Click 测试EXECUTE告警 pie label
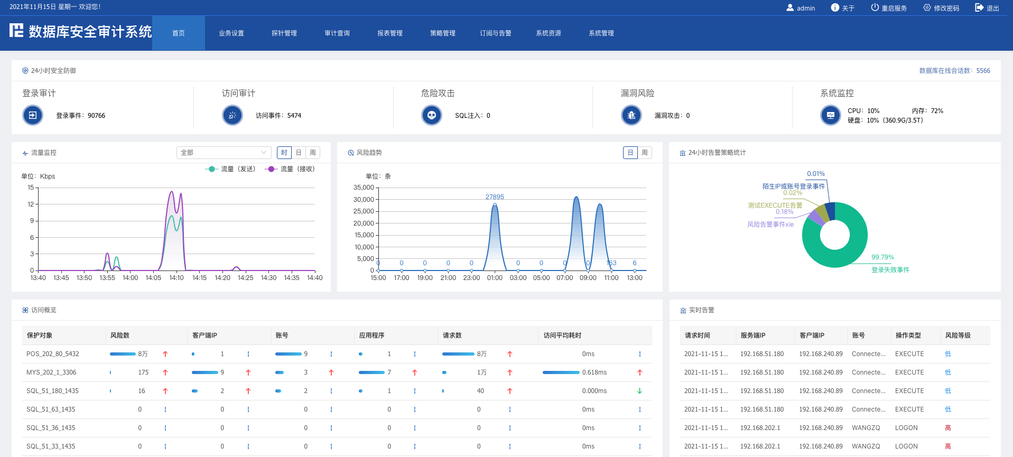 [x=775, y=206]
